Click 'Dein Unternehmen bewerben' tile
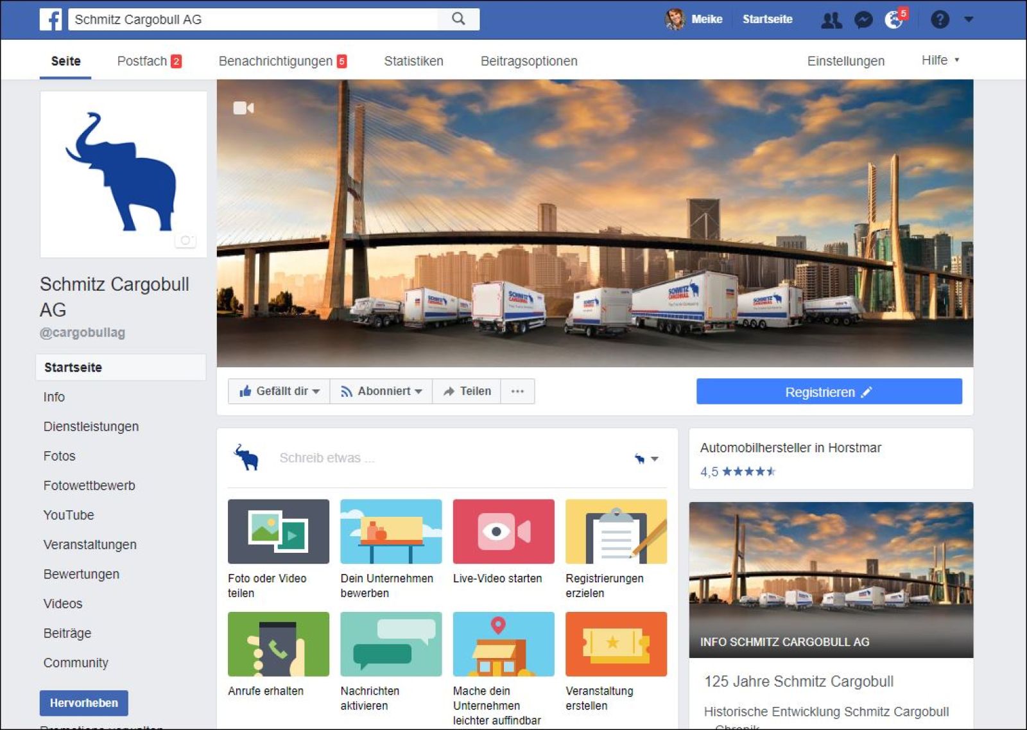This screenshot has height=730, width=1027. pyautogui.click(x=391, y=549)
